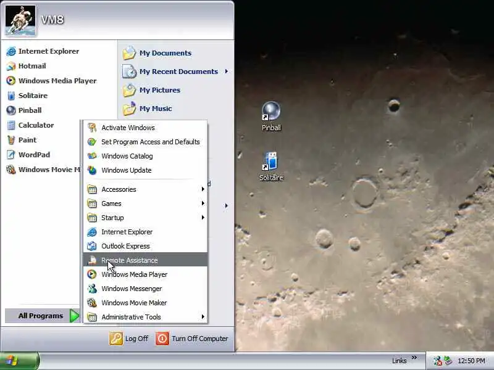Click the green Start button

pos(20,361)
